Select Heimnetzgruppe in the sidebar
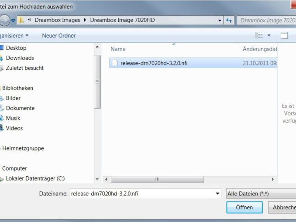The image size is (296, 222). [x=23, y=148]
